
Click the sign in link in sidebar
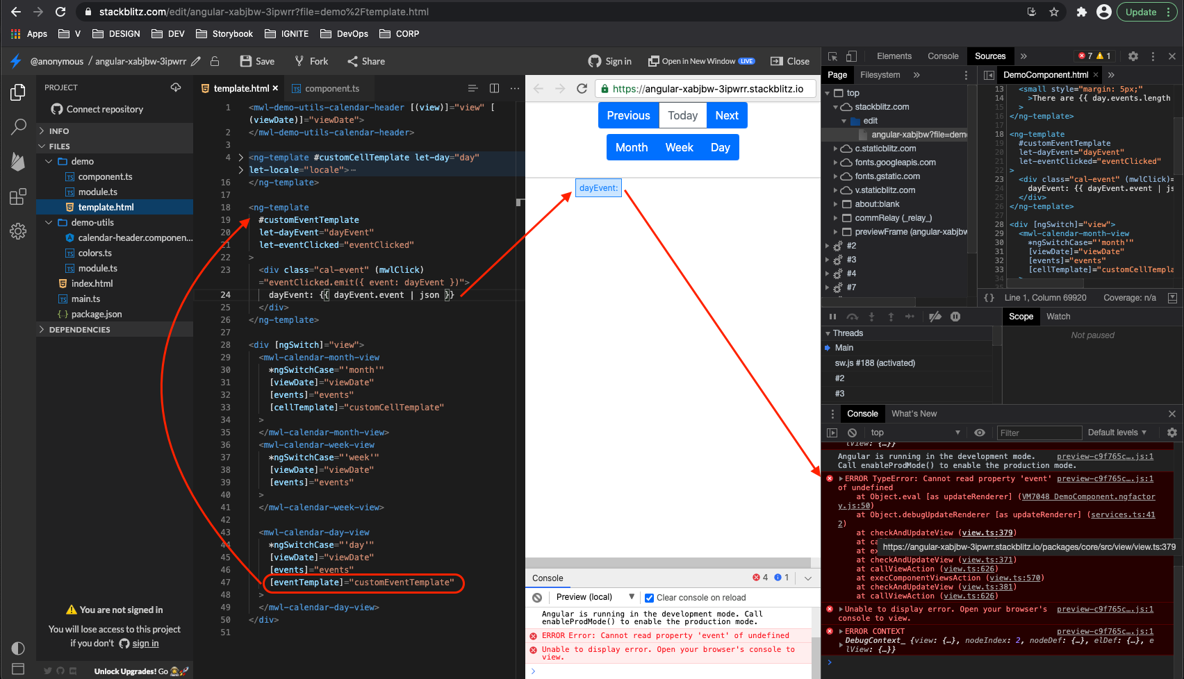pyautogui.click(x=145, y=644)
